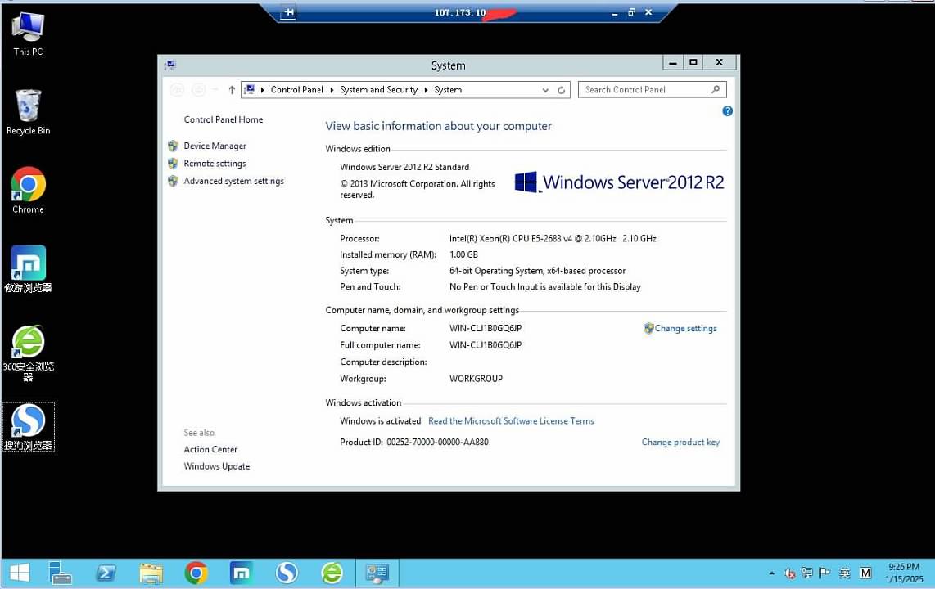Click the help question mark icon
Viewport: 935px width, 589px height.
pos(728,110)
